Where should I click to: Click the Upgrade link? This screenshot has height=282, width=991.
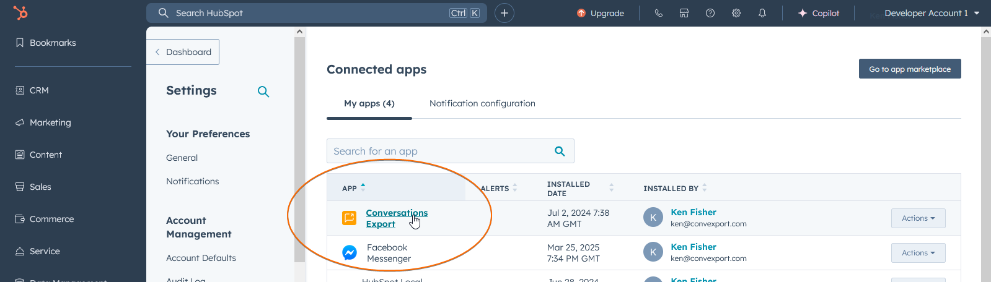601,13
